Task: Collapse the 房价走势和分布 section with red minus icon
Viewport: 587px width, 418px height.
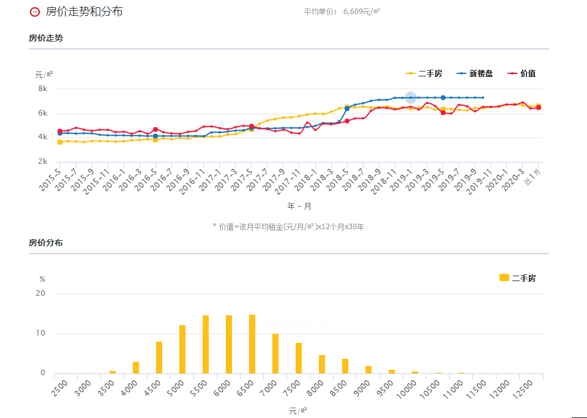Action: (x=34, y=12)
